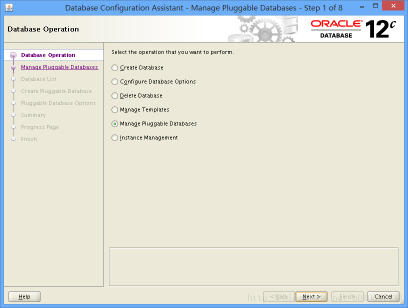The width and height of the screenshot is (408, 308).
Task: Click the 'Select the operation' instruction text
Action: coord(172,52)
